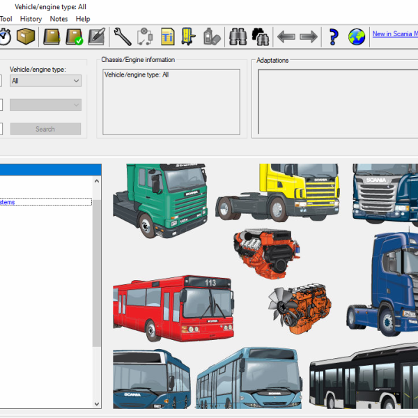
Task: Select the black and white bus image
Action: coord(364,376)
